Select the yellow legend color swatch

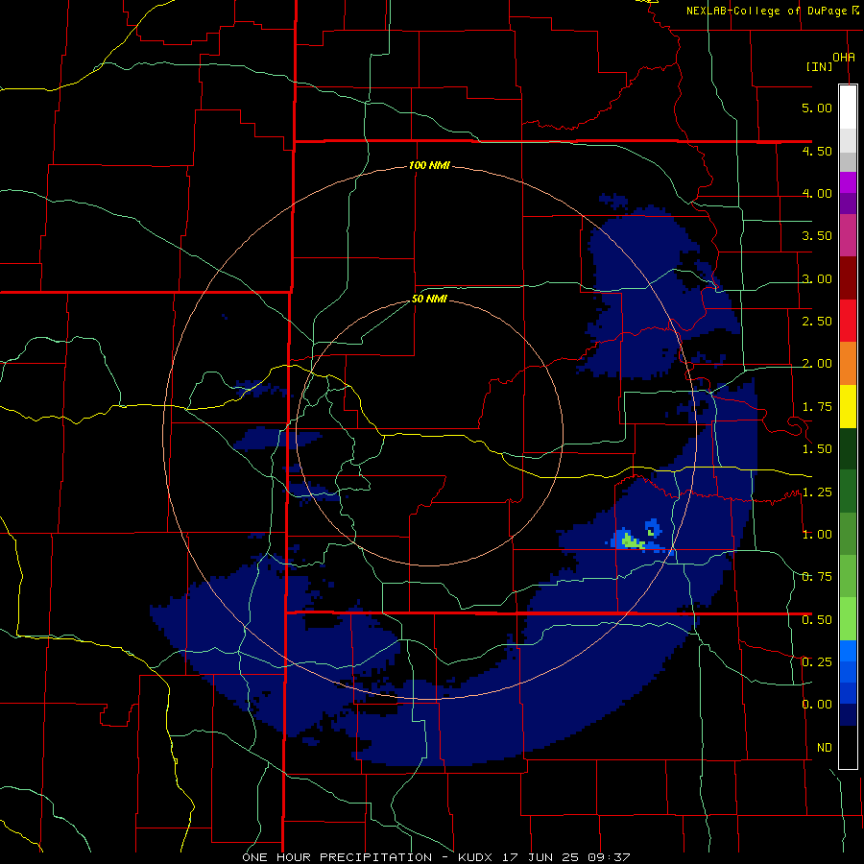(x=848, y=406)
